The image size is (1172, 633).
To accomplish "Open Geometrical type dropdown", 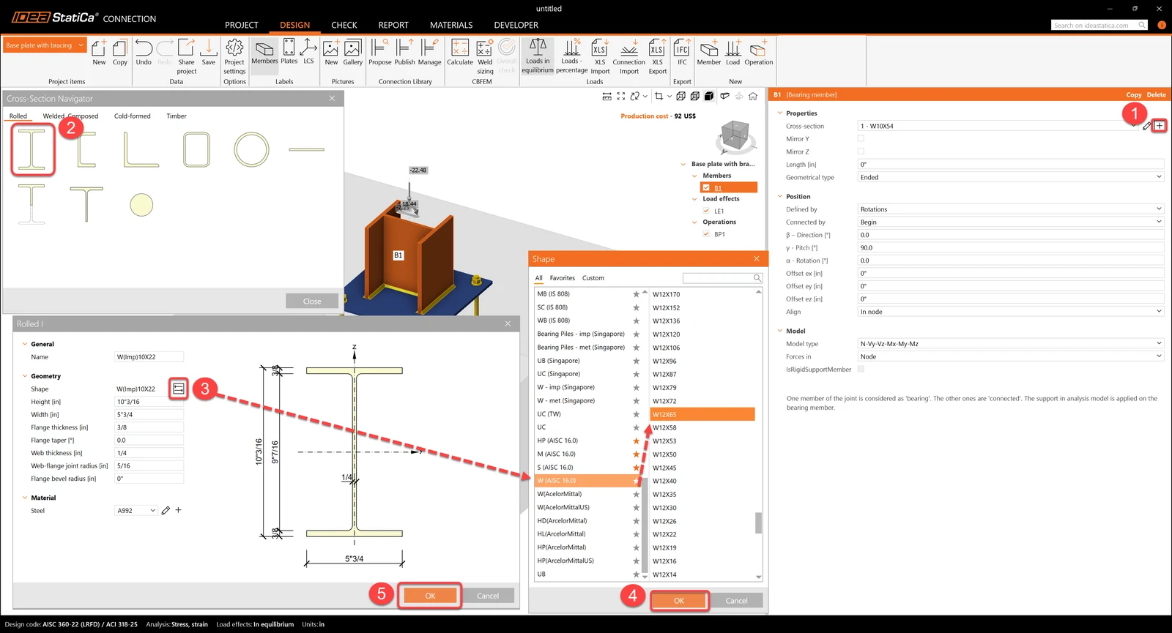I will pyautogui.click(x=1011, y=177).
